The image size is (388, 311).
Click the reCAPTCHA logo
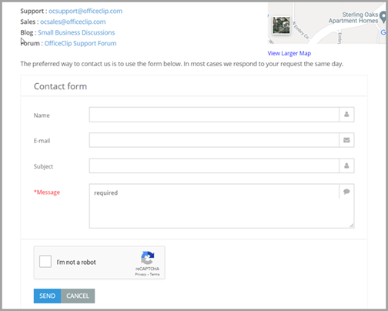(x=148, y=258)
